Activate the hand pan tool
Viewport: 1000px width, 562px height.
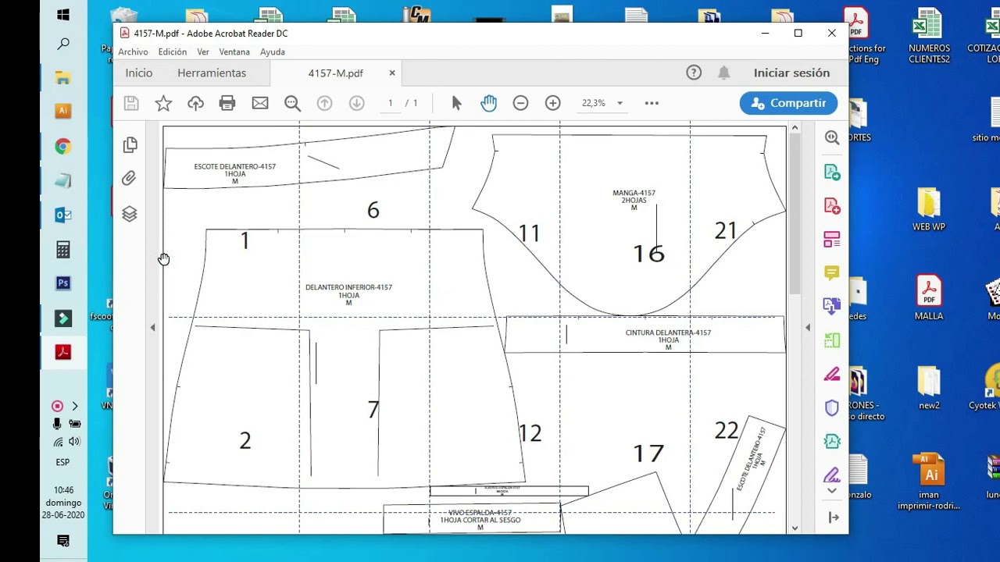[489, 103]
